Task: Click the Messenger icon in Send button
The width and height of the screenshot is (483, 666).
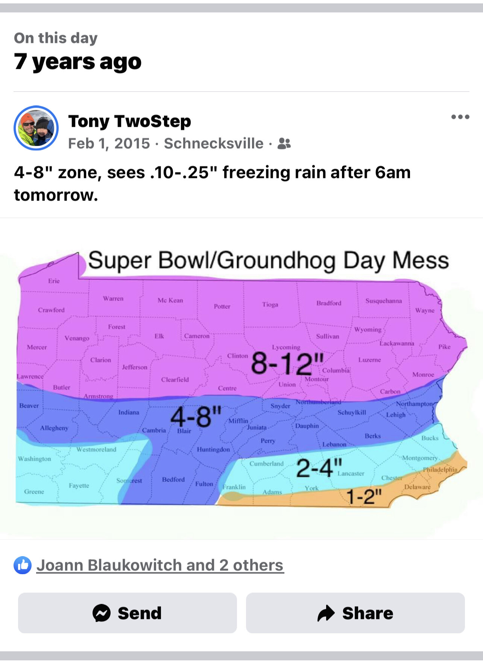Action: (x=102, y=613)
